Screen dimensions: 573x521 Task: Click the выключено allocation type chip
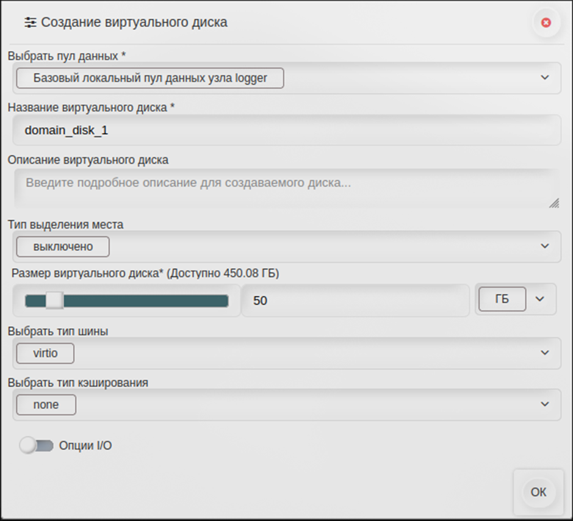(x=63, y=246)
